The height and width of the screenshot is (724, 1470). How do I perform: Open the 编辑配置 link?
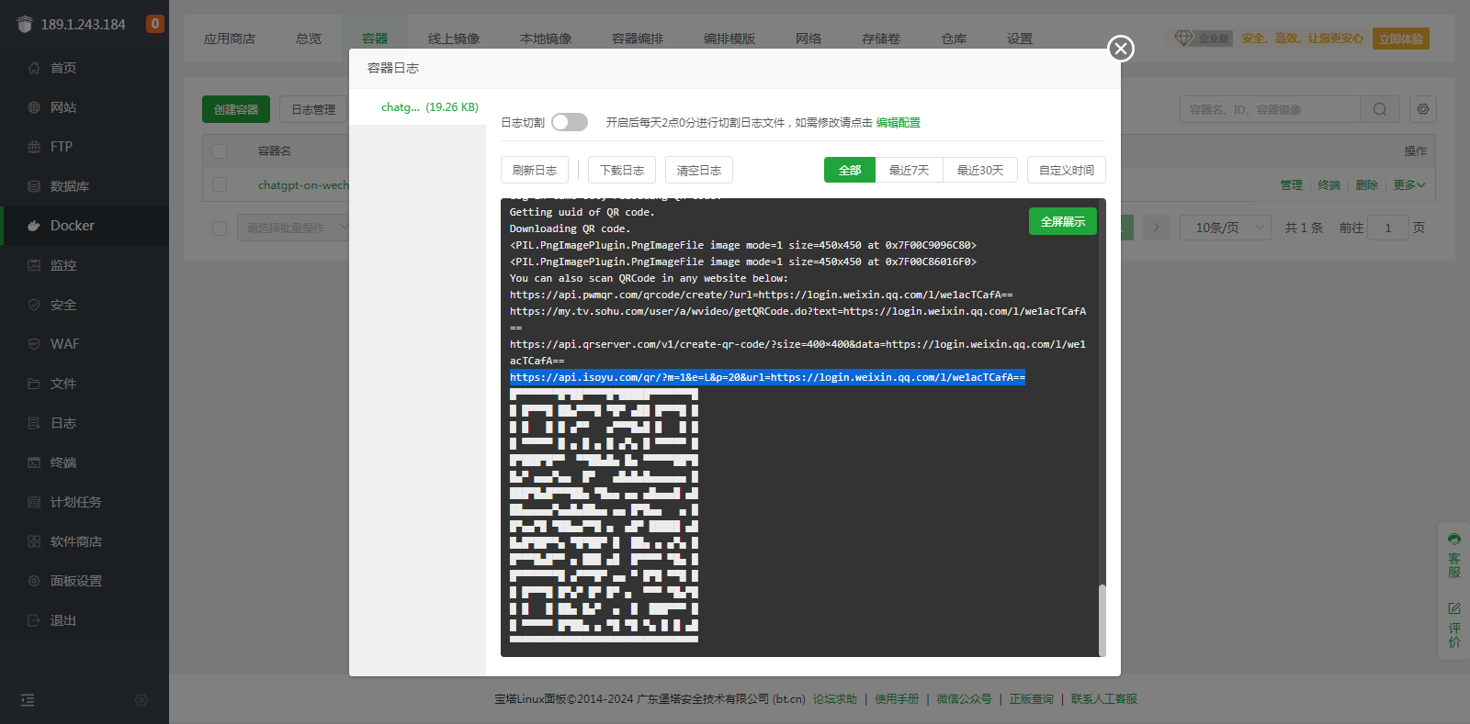click(899, 122)
